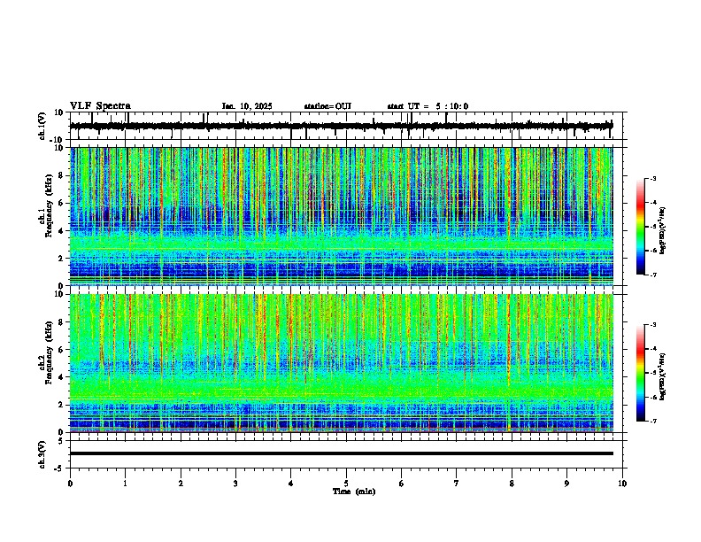The width and height of the screenshot is (701, 542).
Task: Click time axis tick label 8
Action: click(512, 484)
